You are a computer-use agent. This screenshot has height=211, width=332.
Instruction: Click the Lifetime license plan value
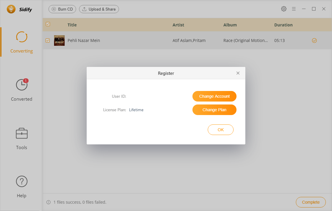coord(136,110)
